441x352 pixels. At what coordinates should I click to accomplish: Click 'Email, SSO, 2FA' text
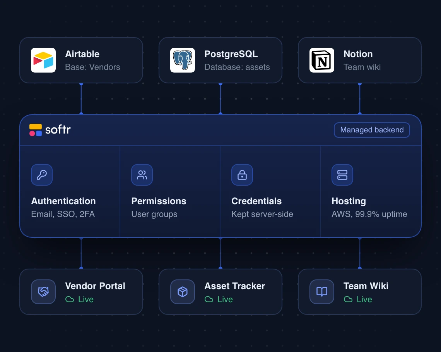[x=63, y=214]
